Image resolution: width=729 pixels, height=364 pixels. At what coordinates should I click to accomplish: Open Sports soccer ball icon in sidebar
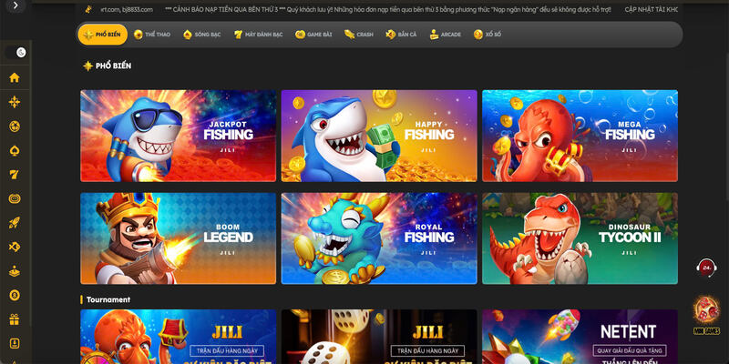click(15, 126)
